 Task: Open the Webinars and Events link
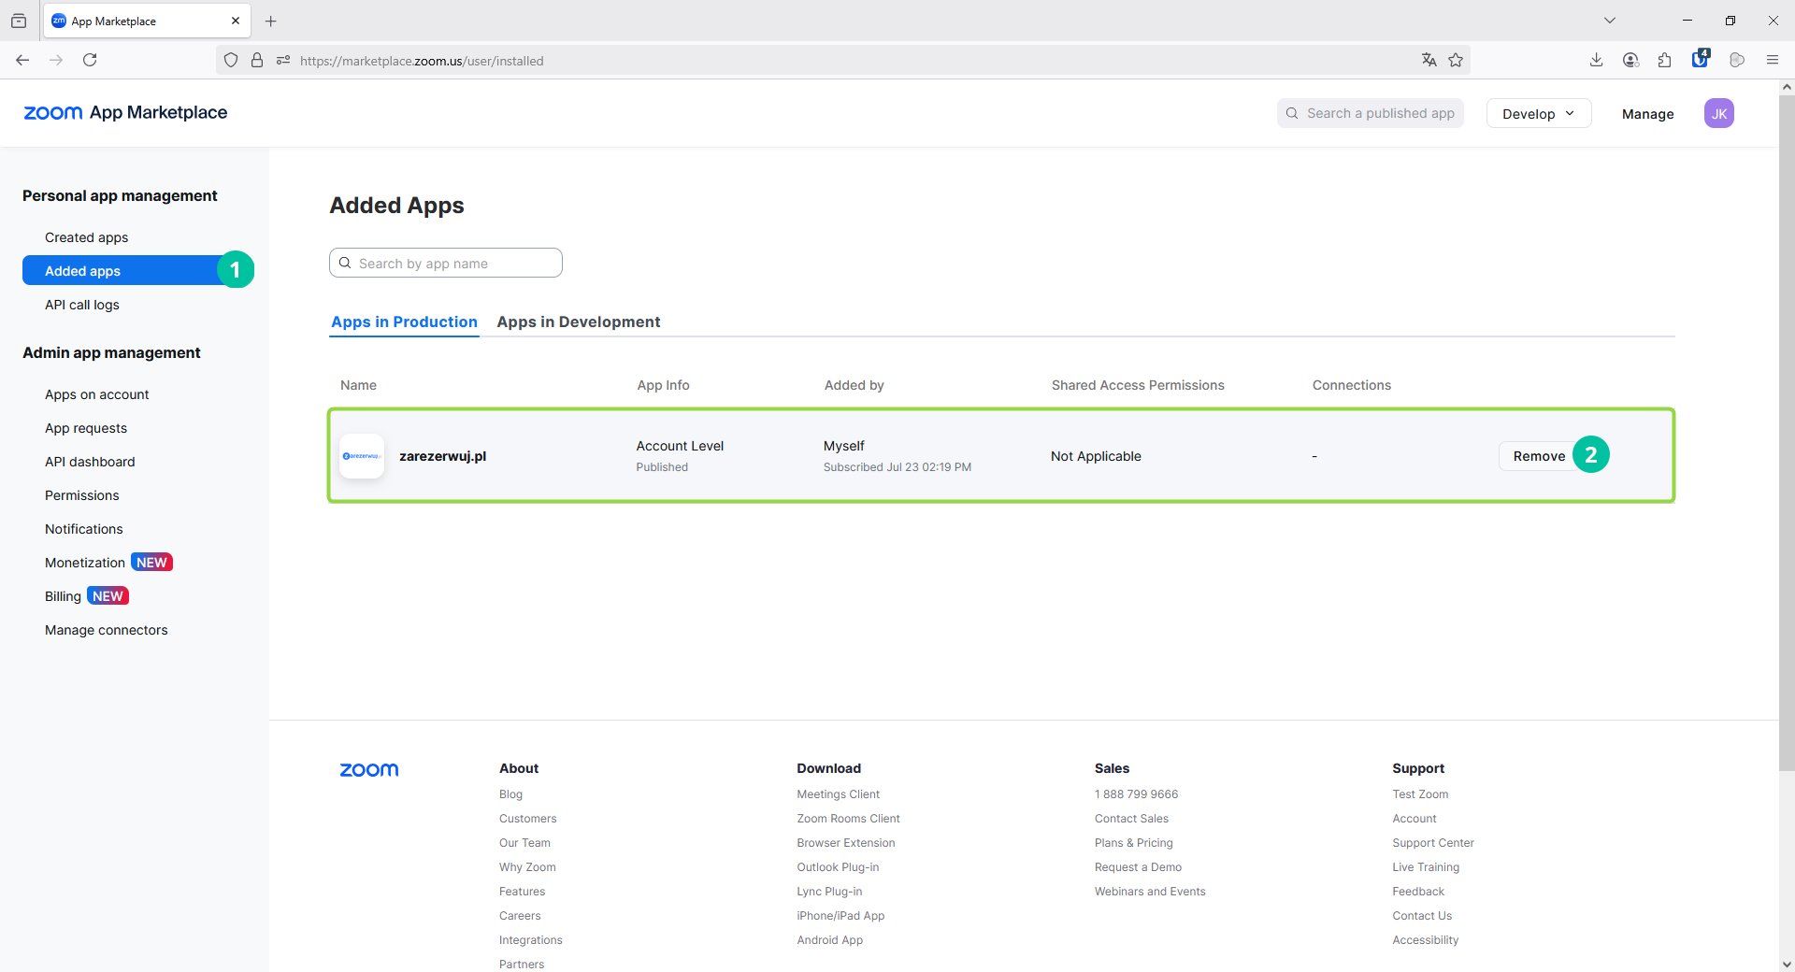click(1150, 892)
